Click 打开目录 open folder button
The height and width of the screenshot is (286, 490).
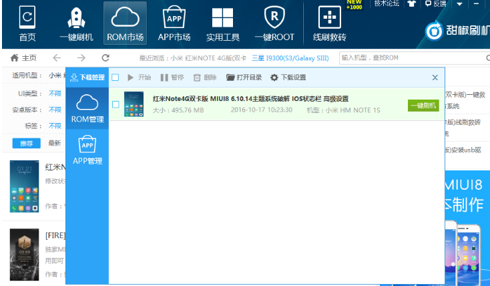244,78
